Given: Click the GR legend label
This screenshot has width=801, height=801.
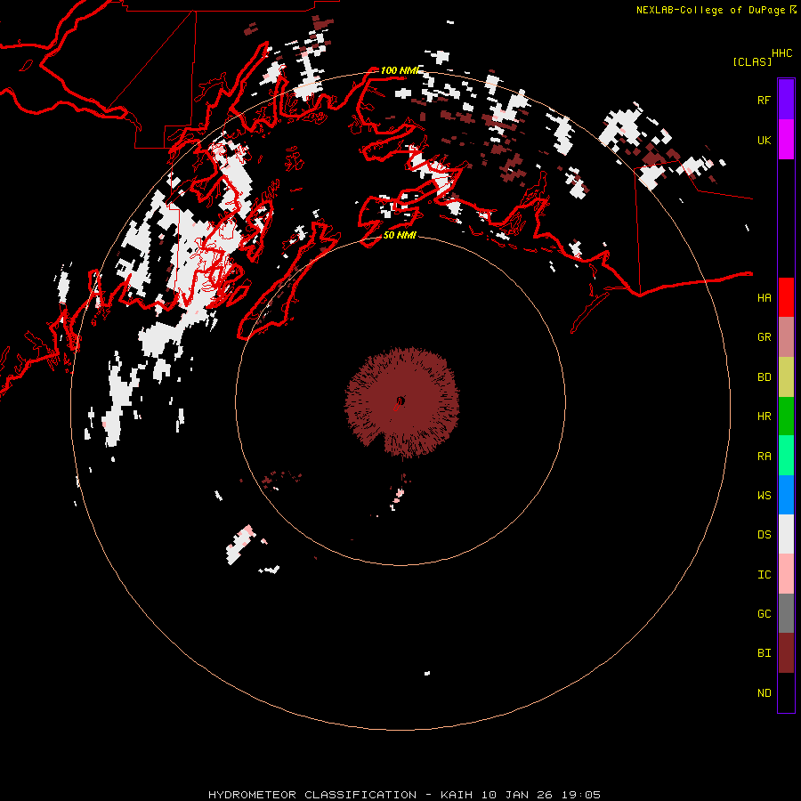Looking at the screenshot, I should (764, 337).
